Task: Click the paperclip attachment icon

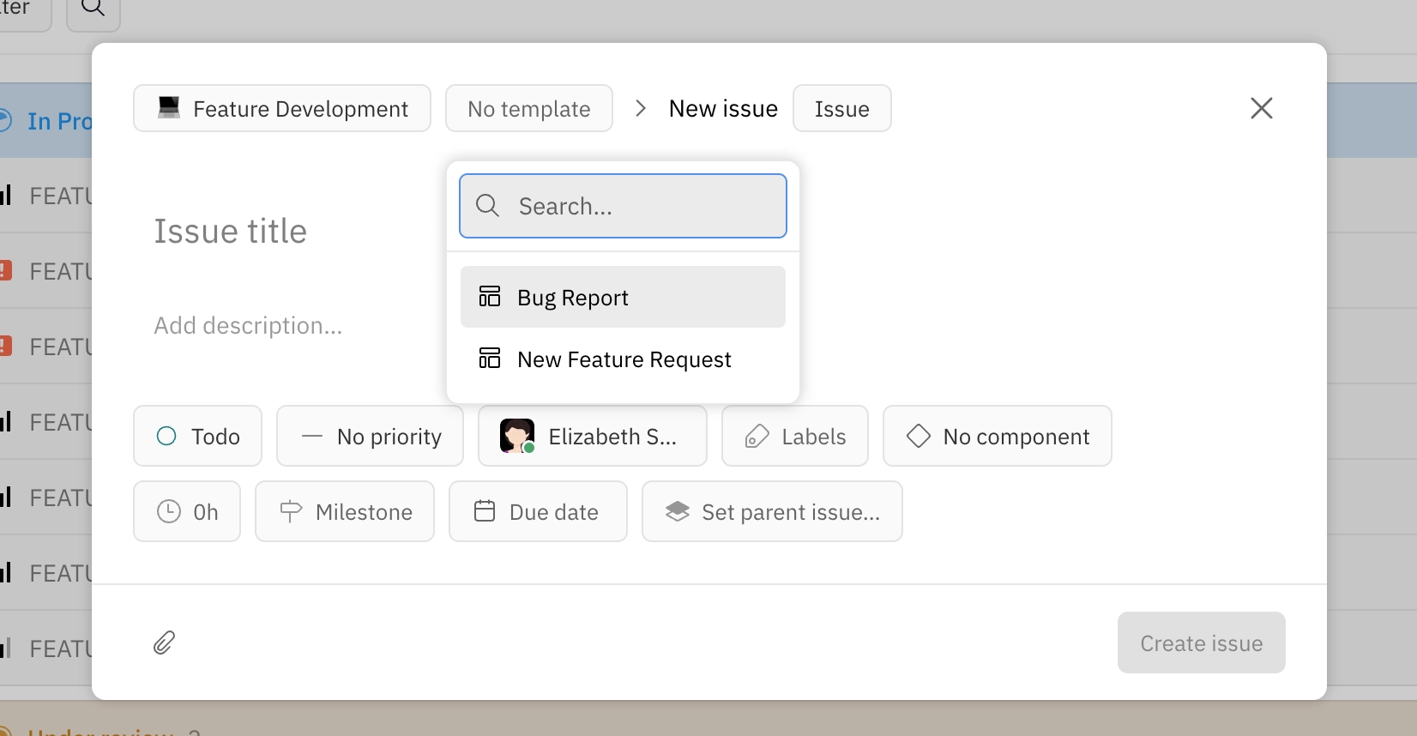Action: coord(163,642)
